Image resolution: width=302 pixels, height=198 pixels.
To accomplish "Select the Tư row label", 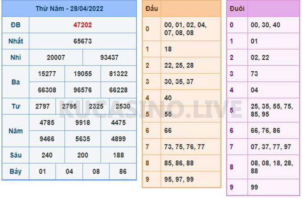I will pyautogui.click(x=16, y=106).
